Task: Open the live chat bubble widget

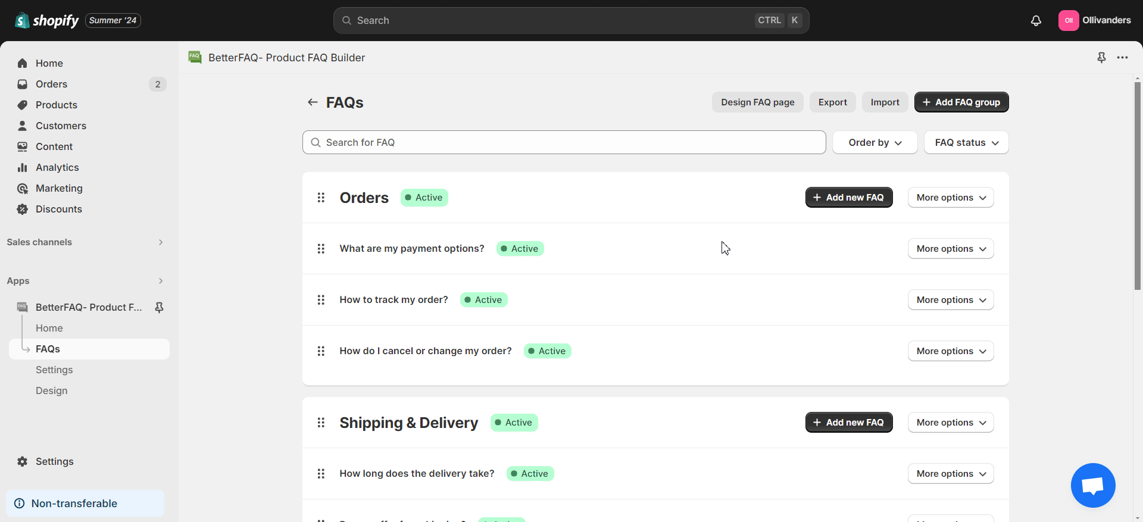Action: point(1092,485)
